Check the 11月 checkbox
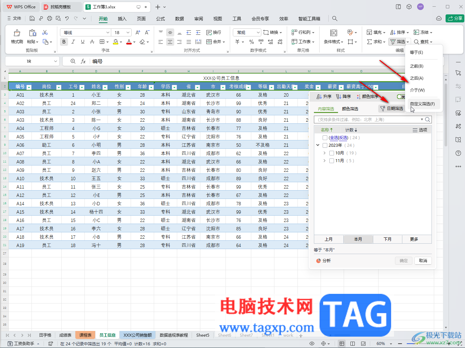Image resolution: width=465 pixels, height=348 pixels. pyautogui.click(x=331, y=161)
